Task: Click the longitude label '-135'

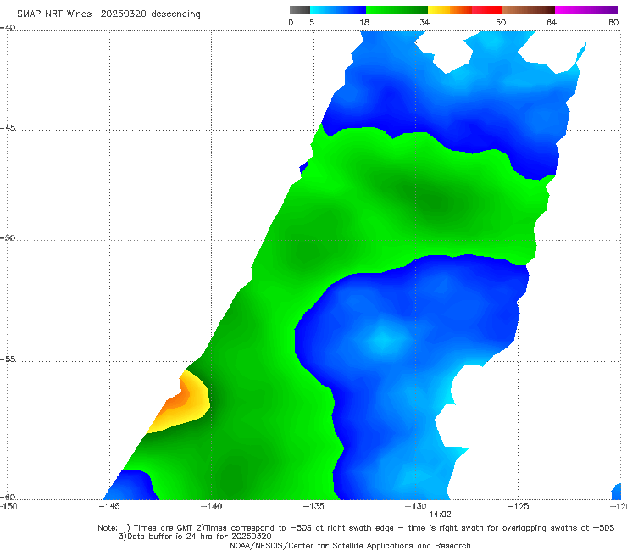Action: pos(313,506)
